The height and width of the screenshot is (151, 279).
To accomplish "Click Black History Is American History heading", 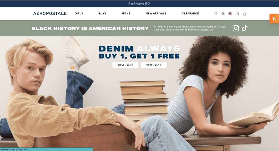I will (x=90, y=28).
